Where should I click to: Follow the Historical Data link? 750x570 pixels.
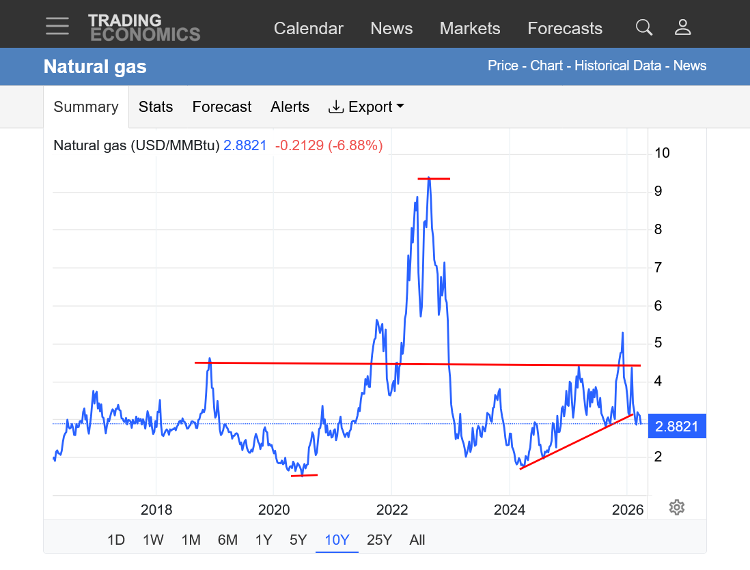click(x=617, y=66)
